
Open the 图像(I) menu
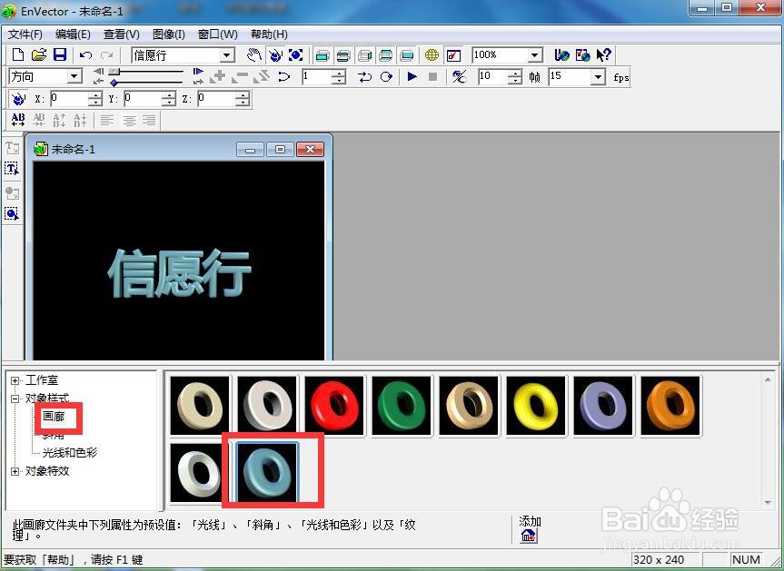point(168,34)
